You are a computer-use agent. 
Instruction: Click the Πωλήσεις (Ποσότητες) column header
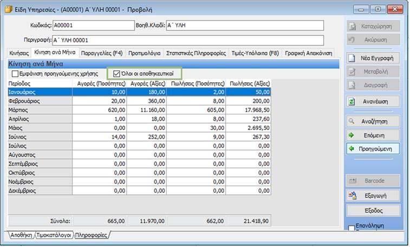click(196, 83)
